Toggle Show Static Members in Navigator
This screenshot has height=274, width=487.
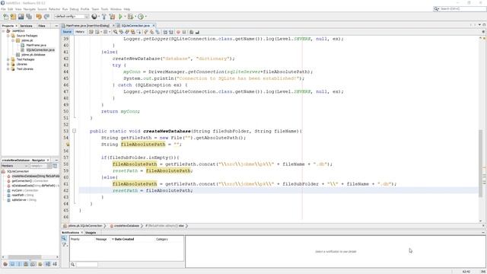point(19,264)
